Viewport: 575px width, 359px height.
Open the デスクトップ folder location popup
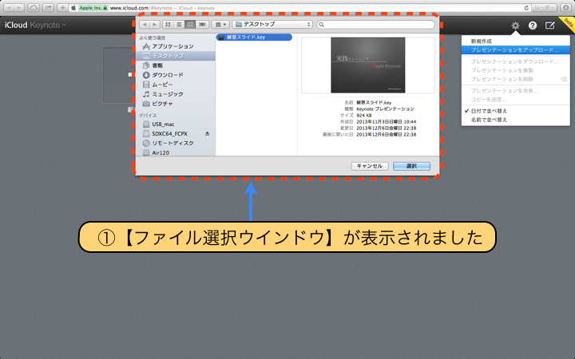pos(272,24)
